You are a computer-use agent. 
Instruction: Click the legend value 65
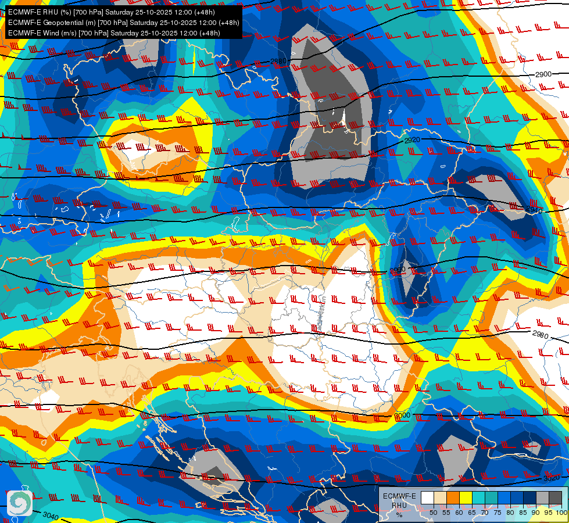tap(472, 513)
